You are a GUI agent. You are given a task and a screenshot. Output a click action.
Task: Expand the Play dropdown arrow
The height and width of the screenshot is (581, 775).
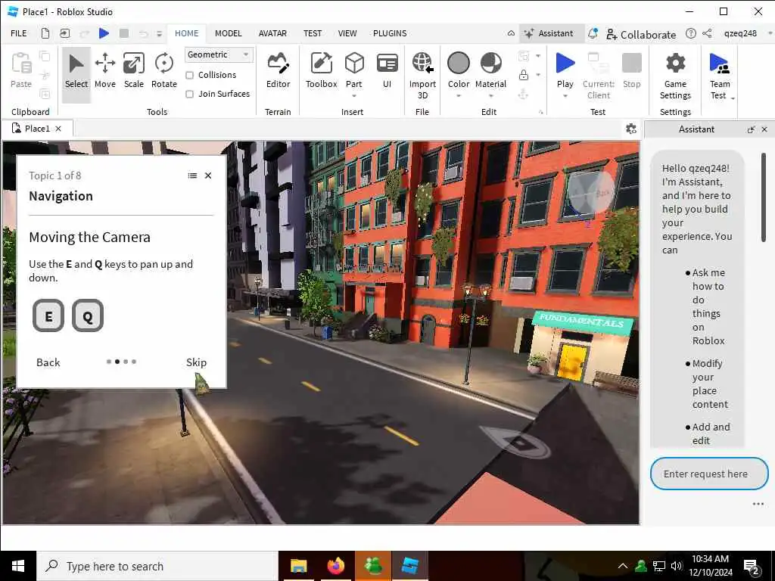click(x=565, y=96)
